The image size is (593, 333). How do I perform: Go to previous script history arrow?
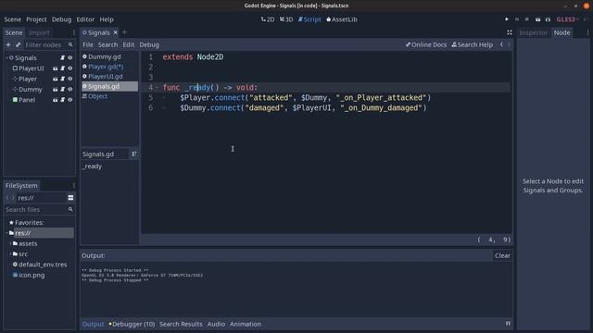coord(501,44)
